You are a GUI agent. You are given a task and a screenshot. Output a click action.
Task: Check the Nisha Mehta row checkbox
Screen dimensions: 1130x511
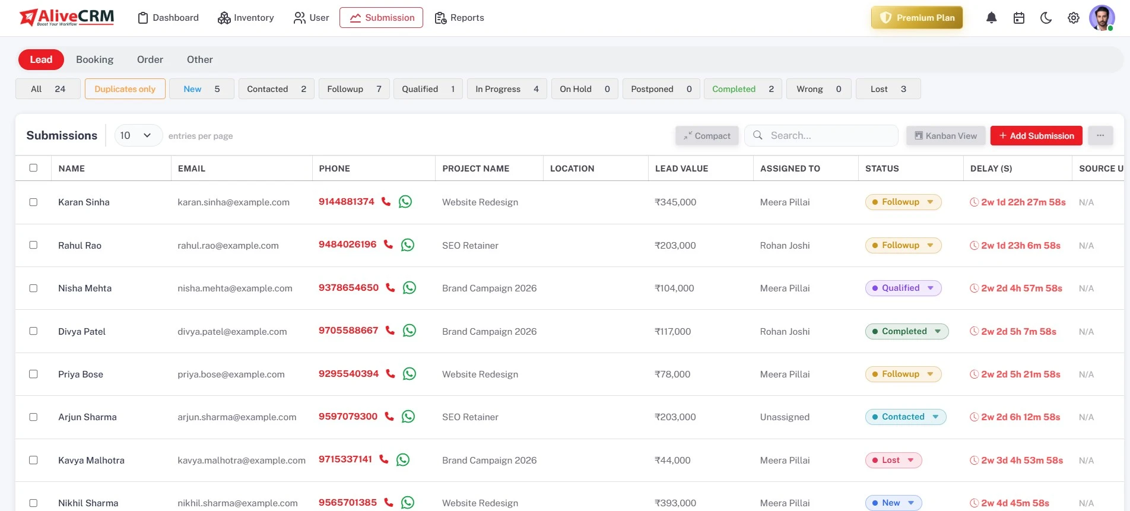(33, 288)
